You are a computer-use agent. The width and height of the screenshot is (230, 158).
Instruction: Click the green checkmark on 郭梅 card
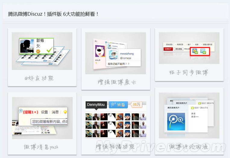pos(49,49)
